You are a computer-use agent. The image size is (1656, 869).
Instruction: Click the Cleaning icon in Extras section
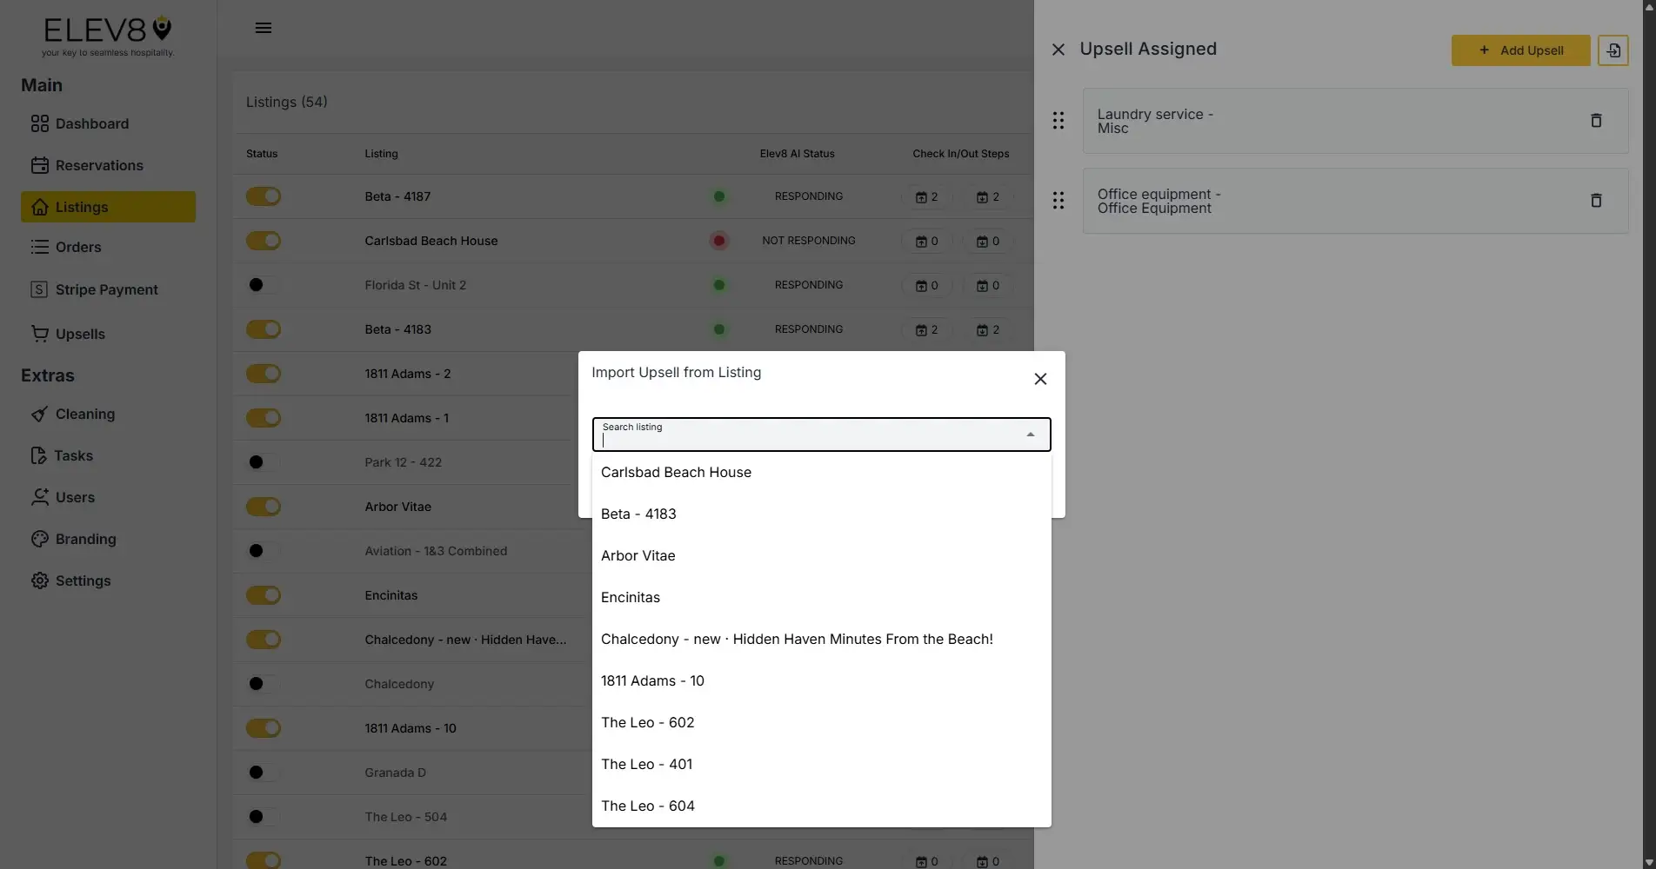pos(40,415)
